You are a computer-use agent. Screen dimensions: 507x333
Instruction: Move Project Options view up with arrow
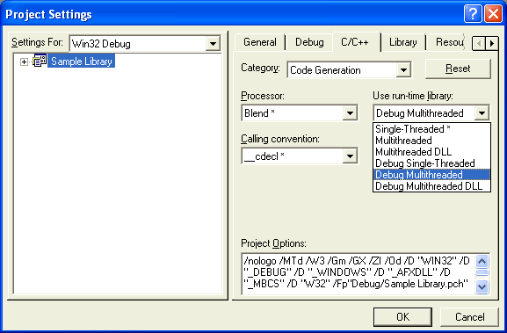pos(482,261)
